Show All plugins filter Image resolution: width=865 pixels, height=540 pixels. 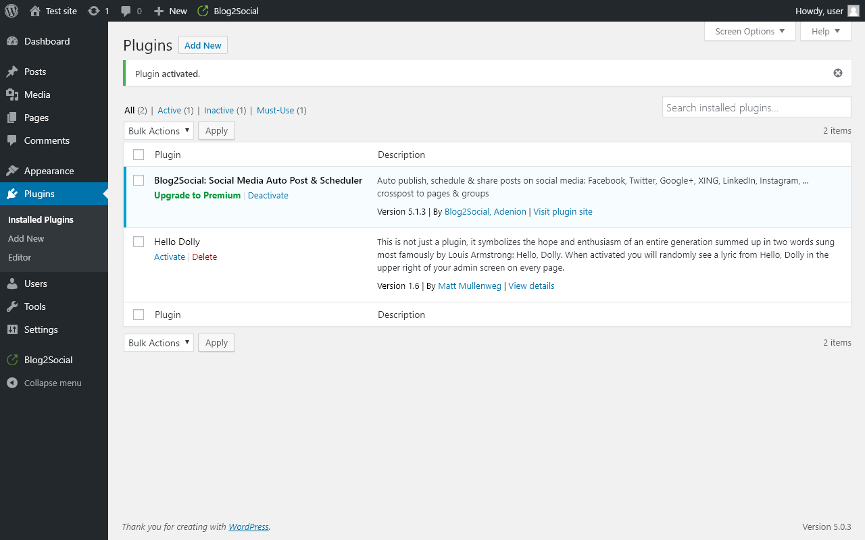pyautogui.click(x=129, y=110)
